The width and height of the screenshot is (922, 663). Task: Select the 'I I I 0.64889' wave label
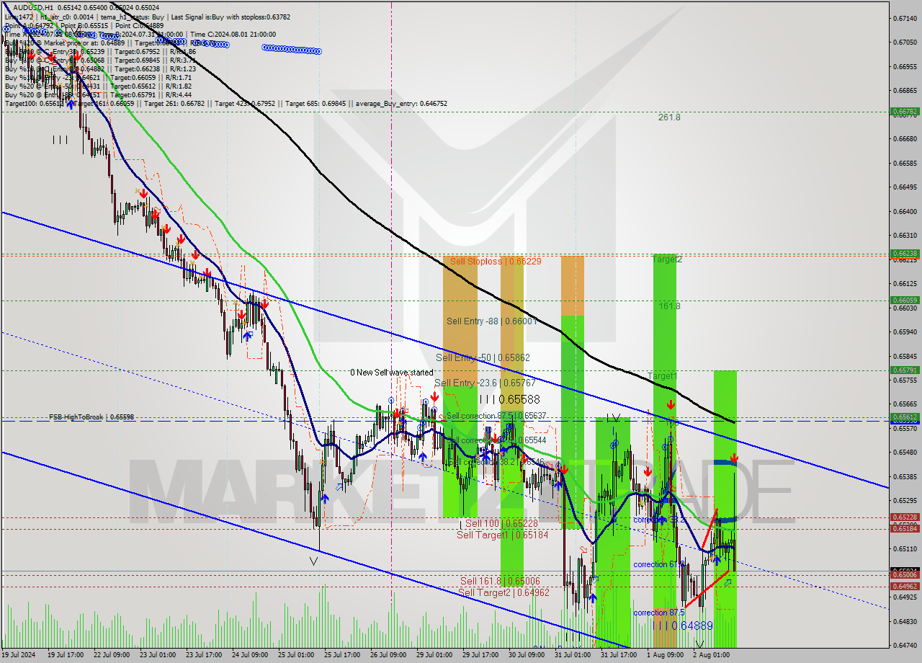pyautogui.click(x=682, y=626)
